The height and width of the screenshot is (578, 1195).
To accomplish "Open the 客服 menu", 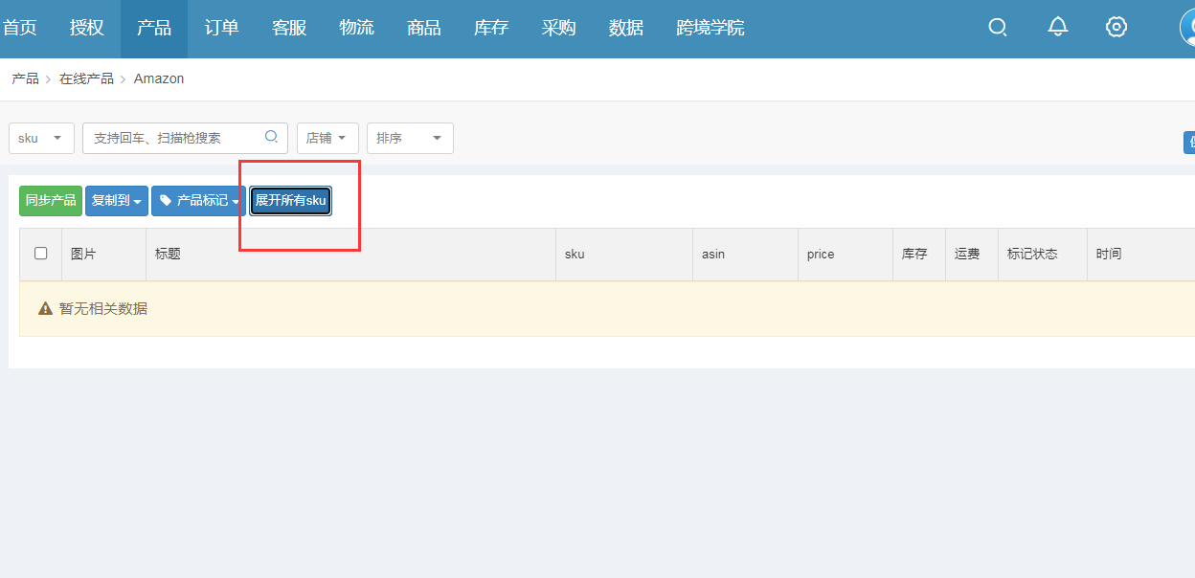I will [289, 28].
